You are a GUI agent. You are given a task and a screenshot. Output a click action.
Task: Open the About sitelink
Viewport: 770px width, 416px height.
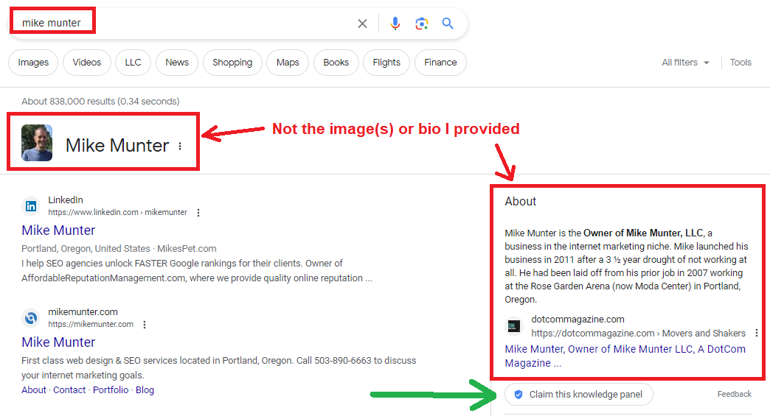point(34,390)
